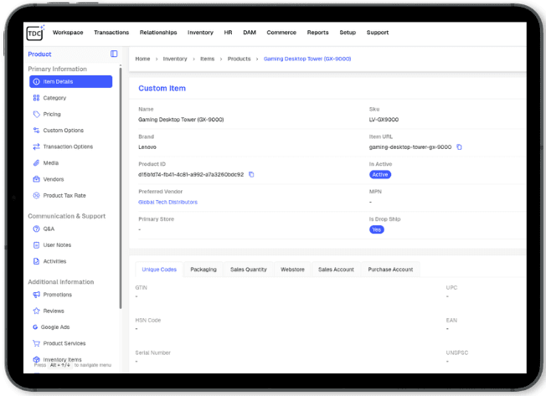This screenshot has height=396, width=546.
Task: Click the EAN field label
Action: point(451,320)
